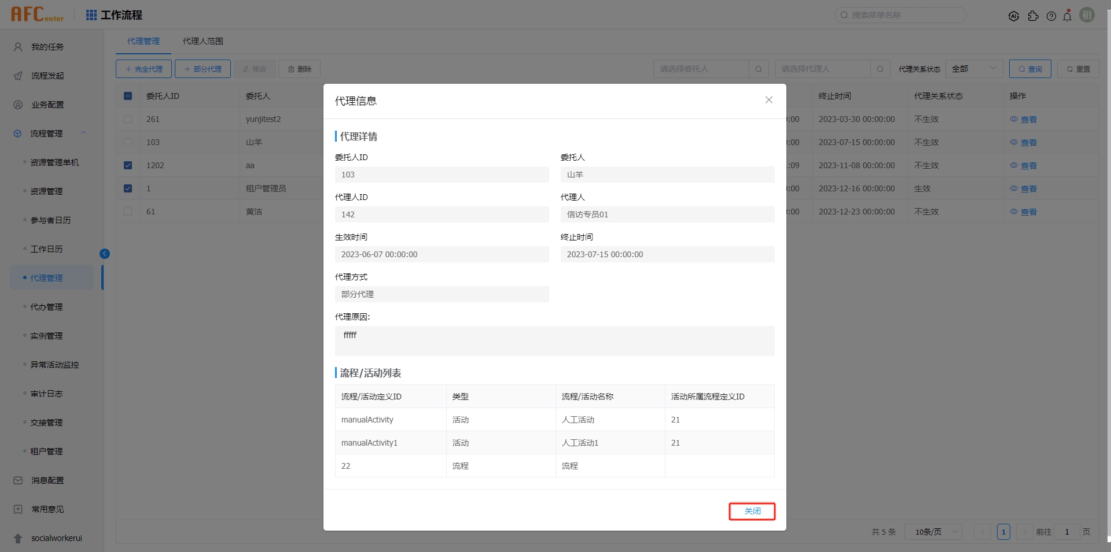Viewport: 1111px width, 552px height.
Task: Select 代办管理 in the sidebar menu
Action: pyautogui.click(x=47, y=307)
